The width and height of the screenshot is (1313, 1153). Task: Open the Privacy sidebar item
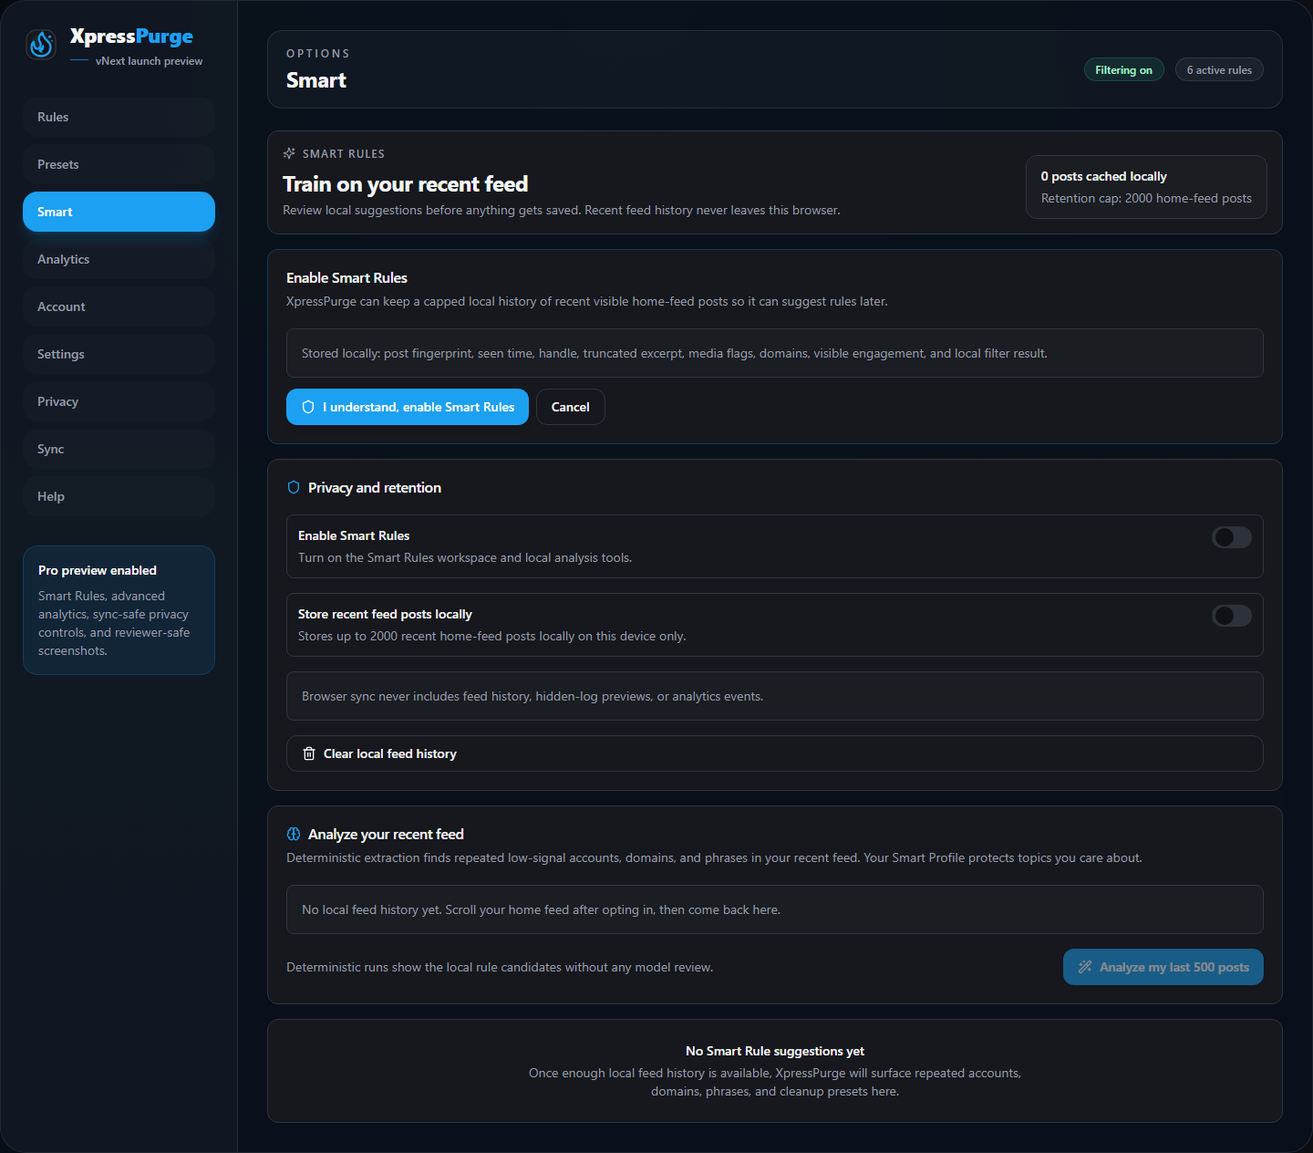tap(119, 401)
